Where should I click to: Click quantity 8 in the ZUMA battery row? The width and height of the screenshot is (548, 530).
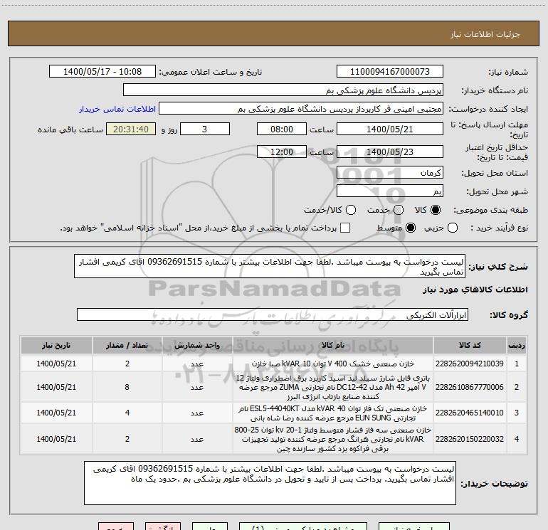coord(127,387)
